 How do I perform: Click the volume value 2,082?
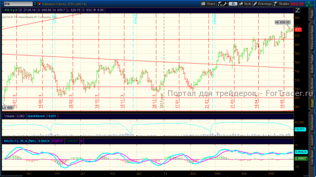pyautogui.click(x=21, y=116)
